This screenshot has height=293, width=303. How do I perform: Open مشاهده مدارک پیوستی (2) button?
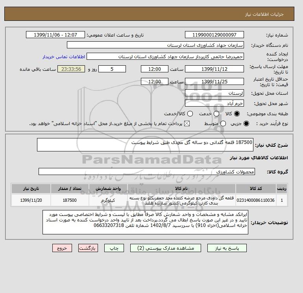click(166, 248)
